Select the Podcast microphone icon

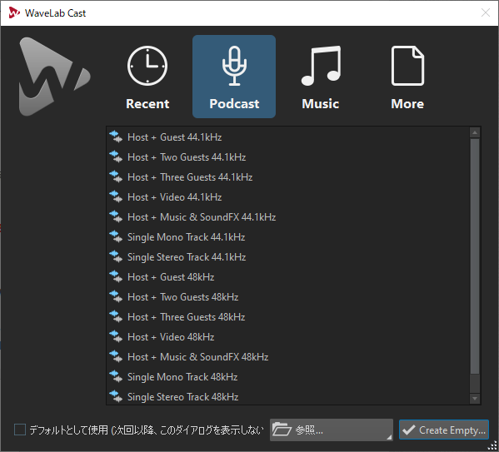(x=234, y=66)
